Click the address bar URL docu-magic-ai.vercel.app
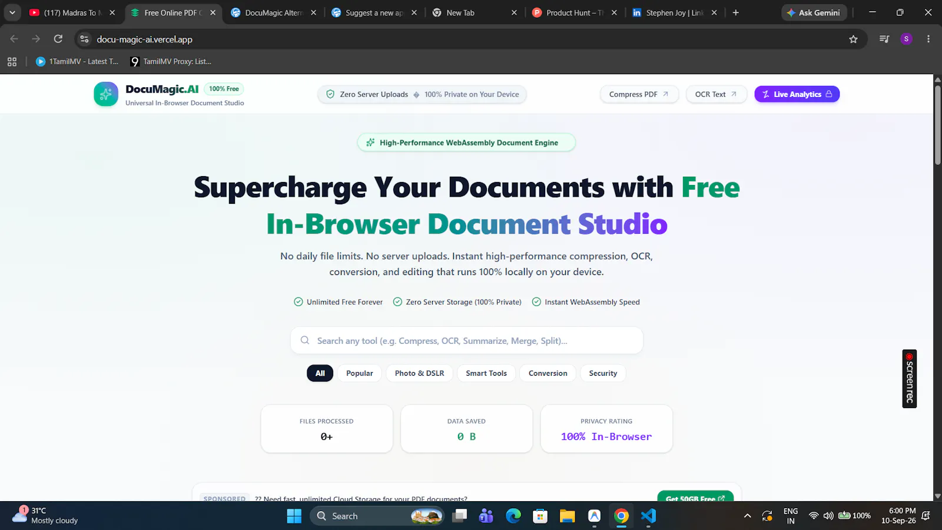This screenshot has height=530, width=942. [x=145, y=39]
